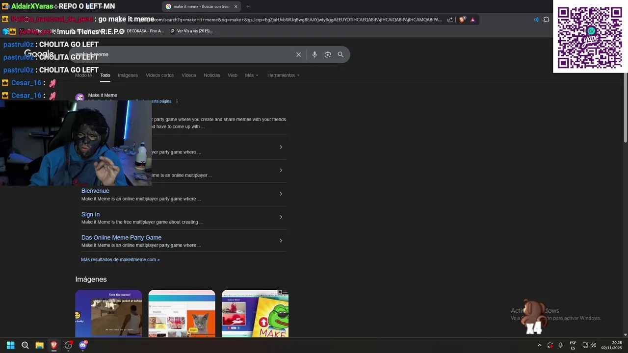This screenshot has width=628, height=353.
Task: Open Google Lens image search icon
Action: [328, 54]
